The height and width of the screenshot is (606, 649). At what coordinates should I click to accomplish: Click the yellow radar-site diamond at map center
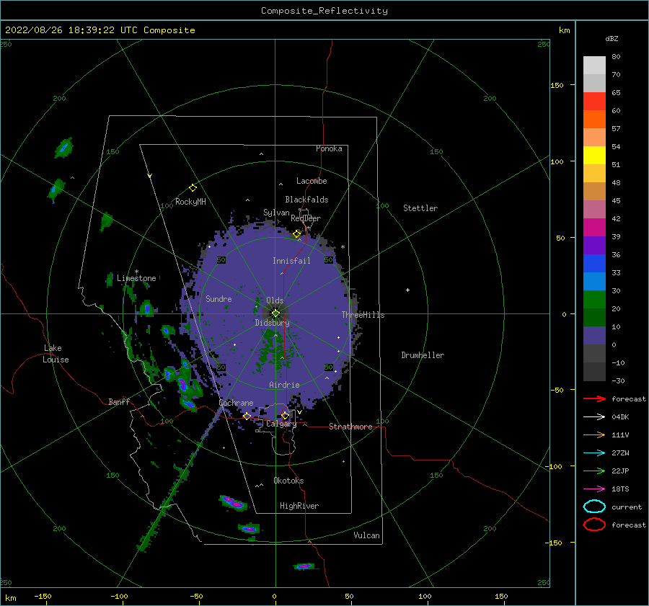(275, 313)
